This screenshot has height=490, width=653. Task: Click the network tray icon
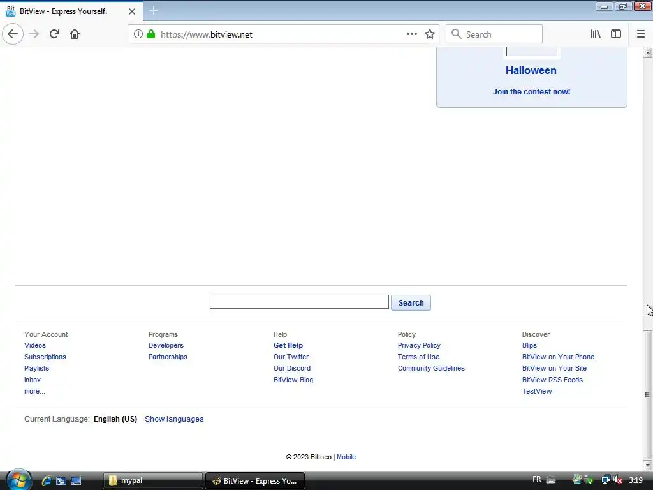(606, 480)
